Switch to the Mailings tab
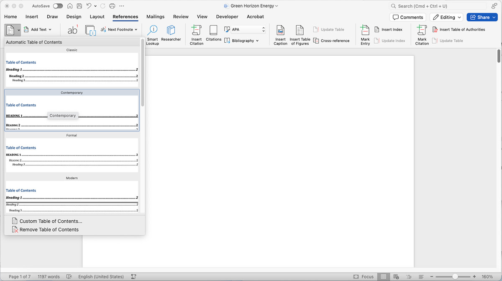 pos(155,17)
